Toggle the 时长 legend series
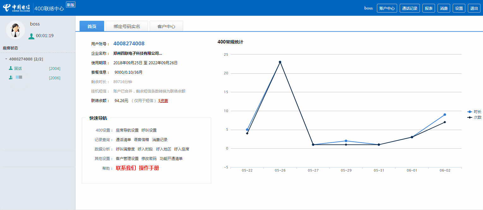483x210 pixels. click(474, 112)
